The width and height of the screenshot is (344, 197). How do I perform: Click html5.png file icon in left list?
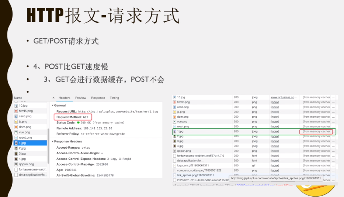16,111
